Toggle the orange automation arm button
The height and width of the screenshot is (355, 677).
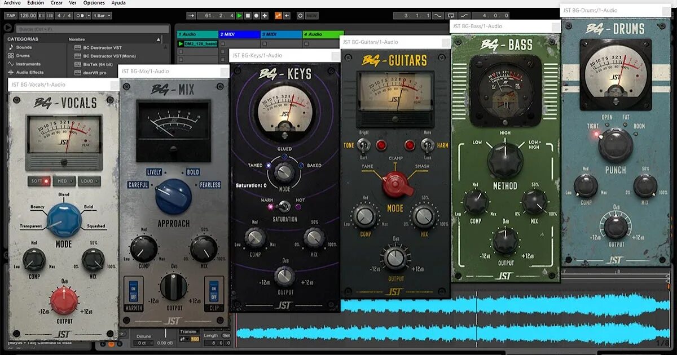278,15
